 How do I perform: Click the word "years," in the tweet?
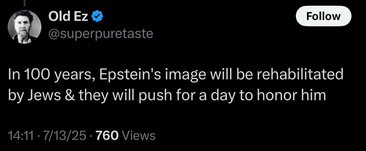75,75
